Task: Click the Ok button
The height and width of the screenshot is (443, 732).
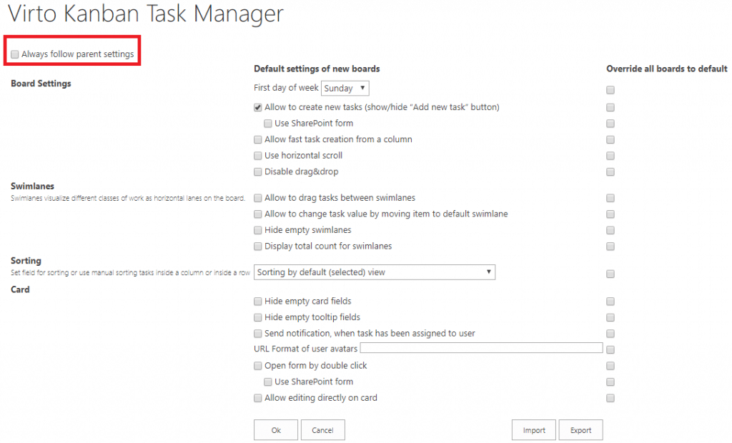Action: (276, 430)
